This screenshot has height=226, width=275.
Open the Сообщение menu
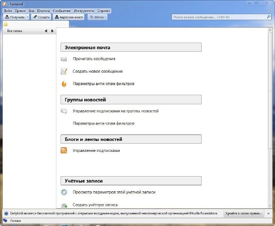[x=60, y=10]
